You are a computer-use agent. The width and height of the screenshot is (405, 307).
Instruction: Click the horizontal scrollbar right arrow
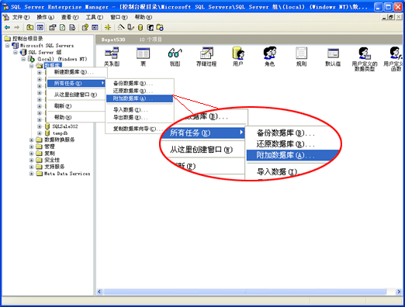(x=399, y=291)
